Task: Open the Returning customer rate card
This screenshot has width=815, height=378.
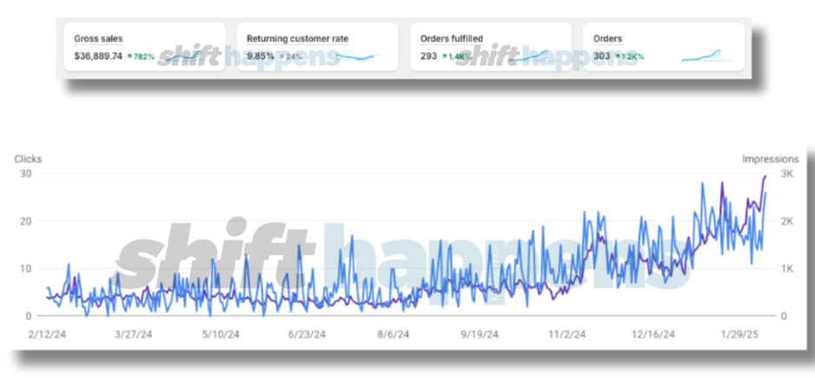Action: (x=317, y=47)
